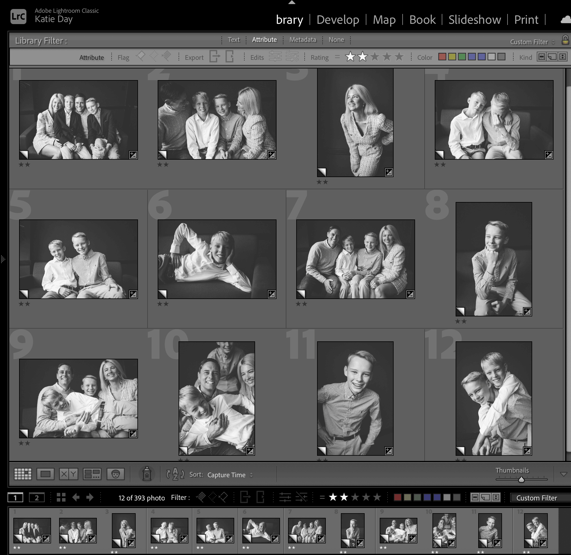Open Survey view icon
This screenshot has width=571, height=555.
[92, 474]
